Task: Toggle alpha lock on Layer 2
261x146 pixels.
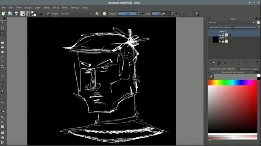Action: [x=226, y=35]
